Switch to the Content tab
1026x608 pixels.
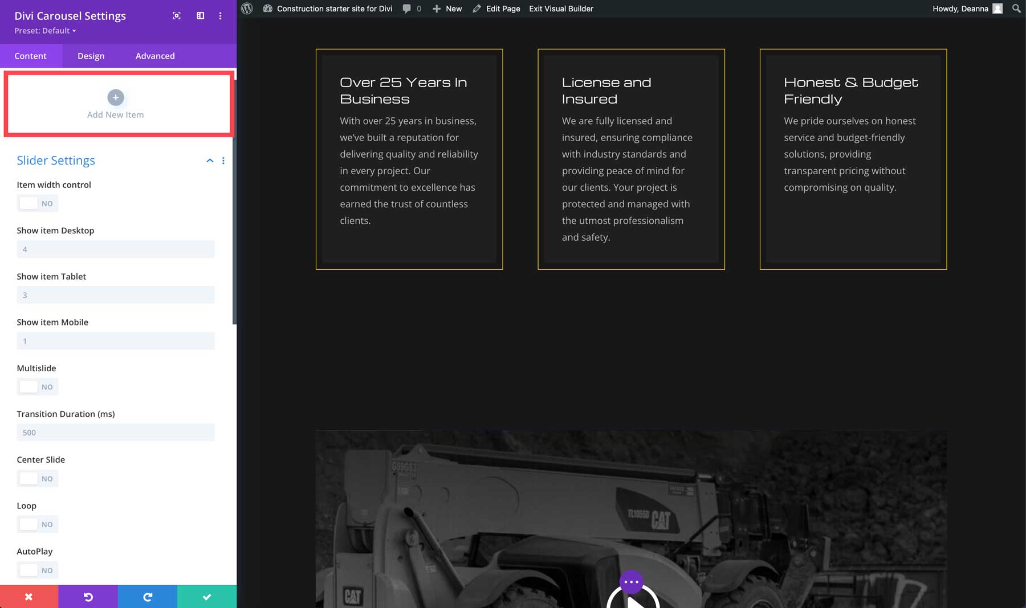pyautogui.click(x=31, y=56)
